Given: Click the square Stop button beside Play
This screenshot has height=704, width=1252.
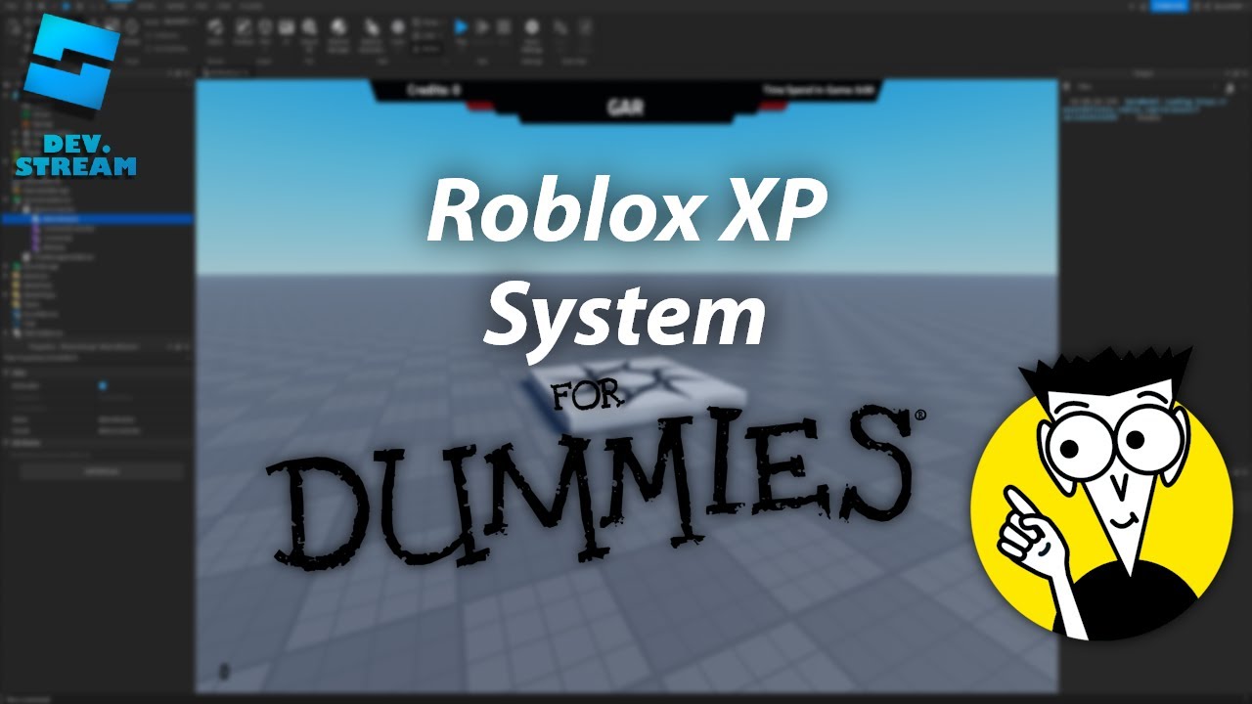Looking at the screenshot, I should tap(504, 26).
